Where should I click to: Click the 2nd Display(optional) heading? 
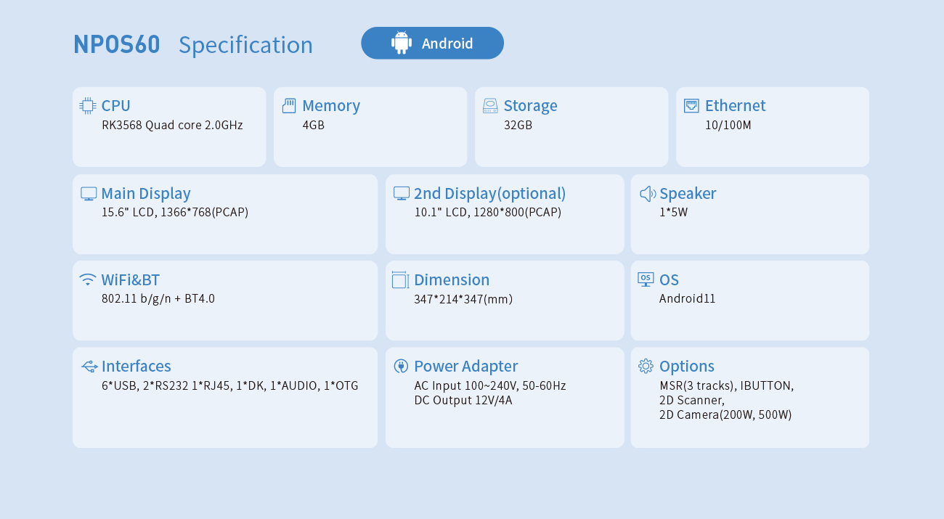pyautogui.click(x=489, y=194)
